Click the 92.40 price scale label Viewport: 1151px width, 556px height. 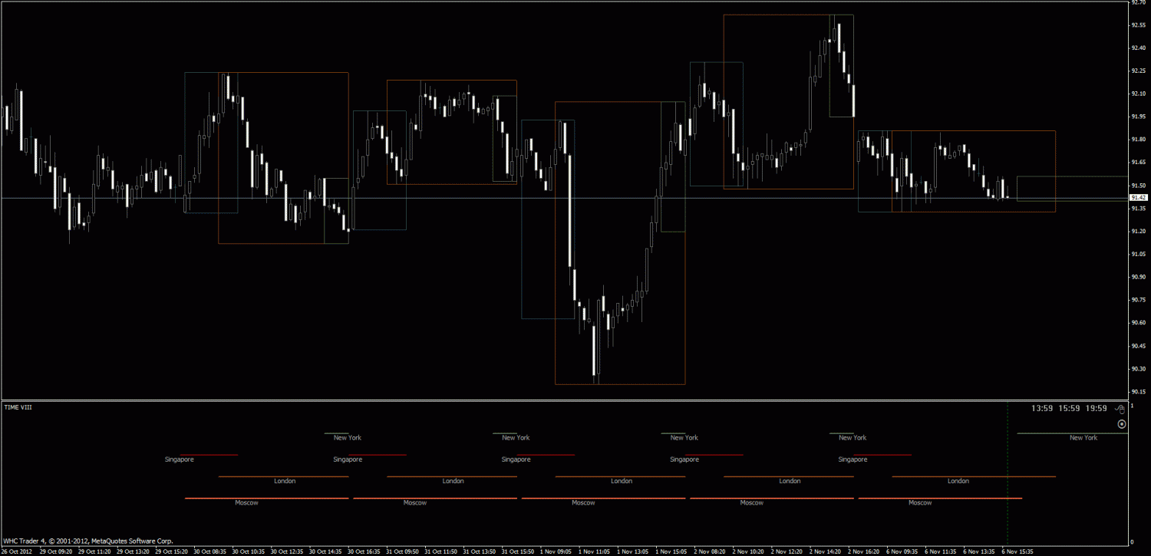point(1140,48)
